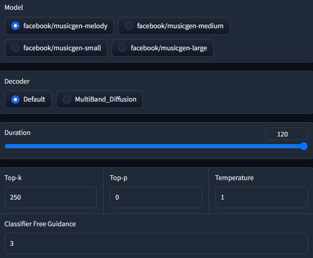Click the Top-k label

point(13,177)
